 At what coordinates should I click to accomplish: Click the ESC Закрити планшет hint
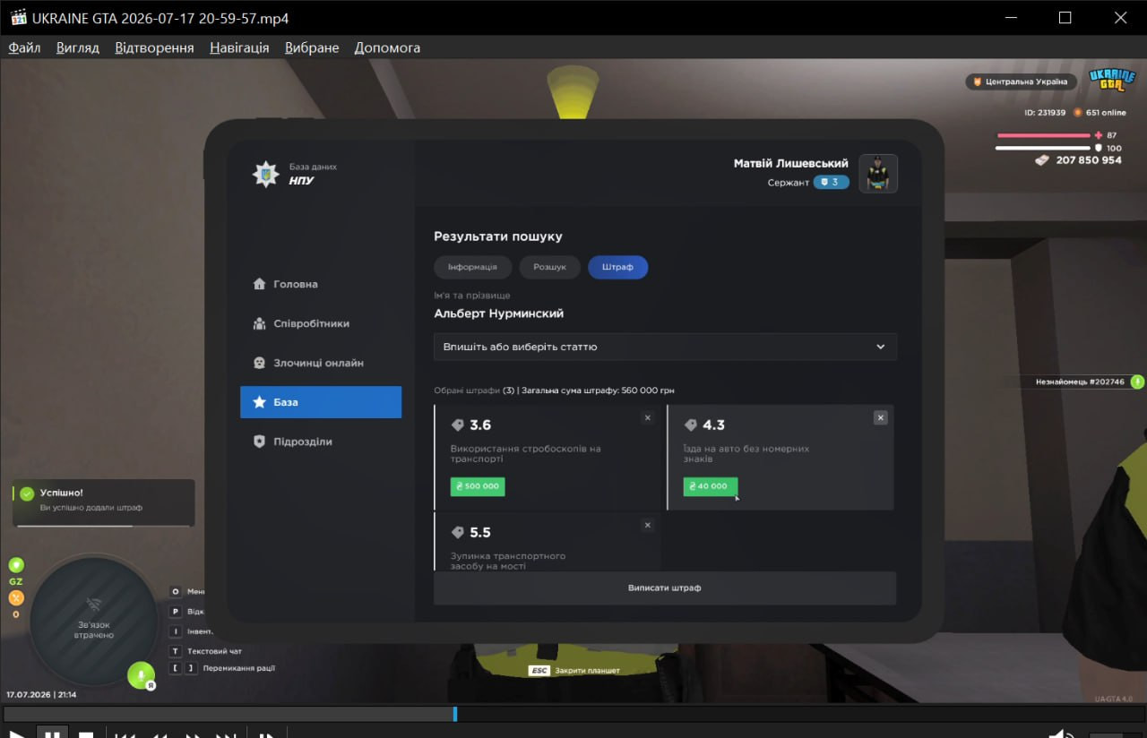click(573, 670)
